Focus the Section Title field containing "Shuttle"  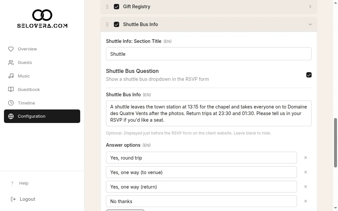point(209,54)
